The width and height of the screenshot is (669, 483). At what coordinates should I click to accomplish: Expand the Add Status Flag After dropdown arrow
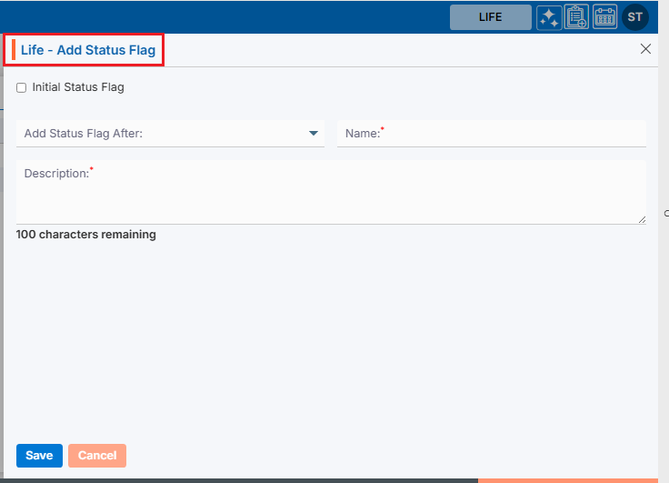314,134
